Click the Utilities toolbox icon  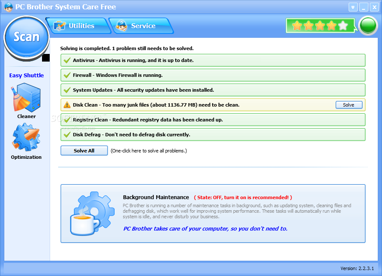click(x=59, y=26)
